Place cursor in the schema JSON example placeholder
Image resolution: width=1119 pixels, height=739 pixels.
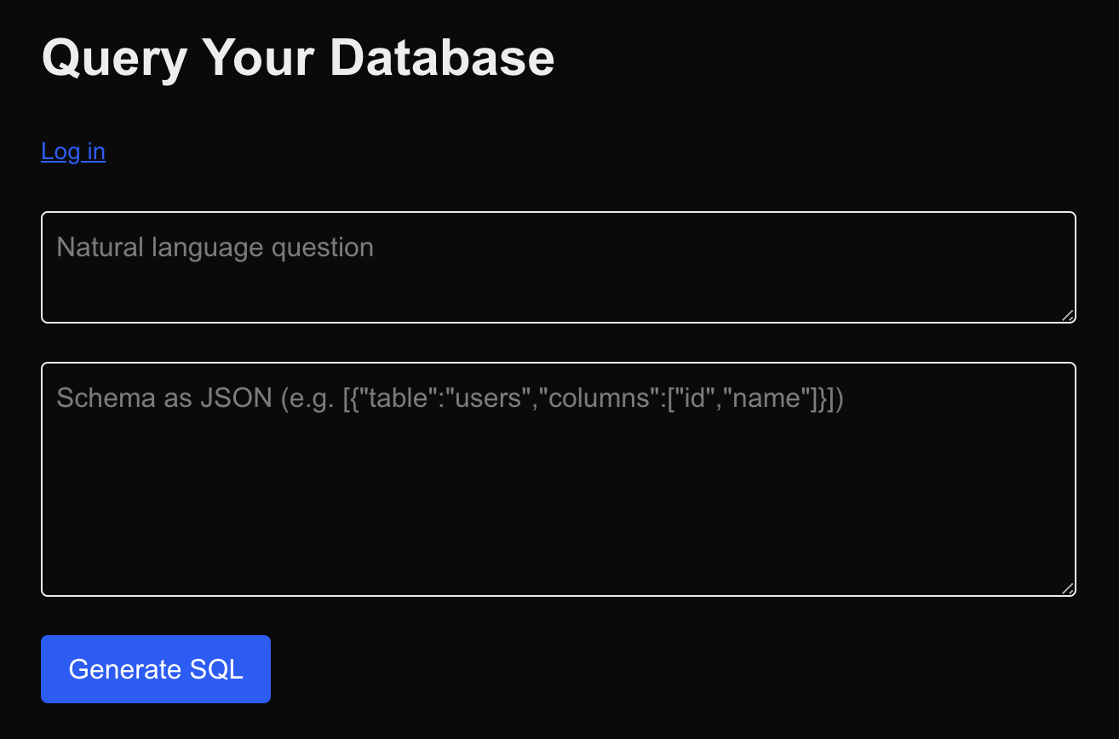[x=450, y=398]
